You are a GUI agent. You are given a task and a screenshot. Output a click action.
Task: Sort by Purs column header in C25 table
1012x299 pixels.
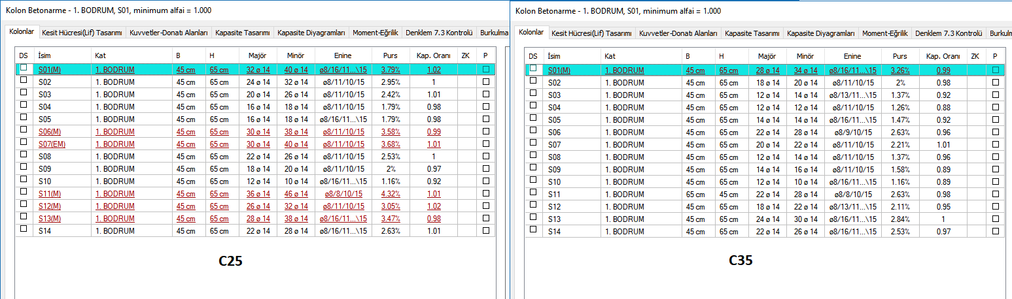(391, 55)
